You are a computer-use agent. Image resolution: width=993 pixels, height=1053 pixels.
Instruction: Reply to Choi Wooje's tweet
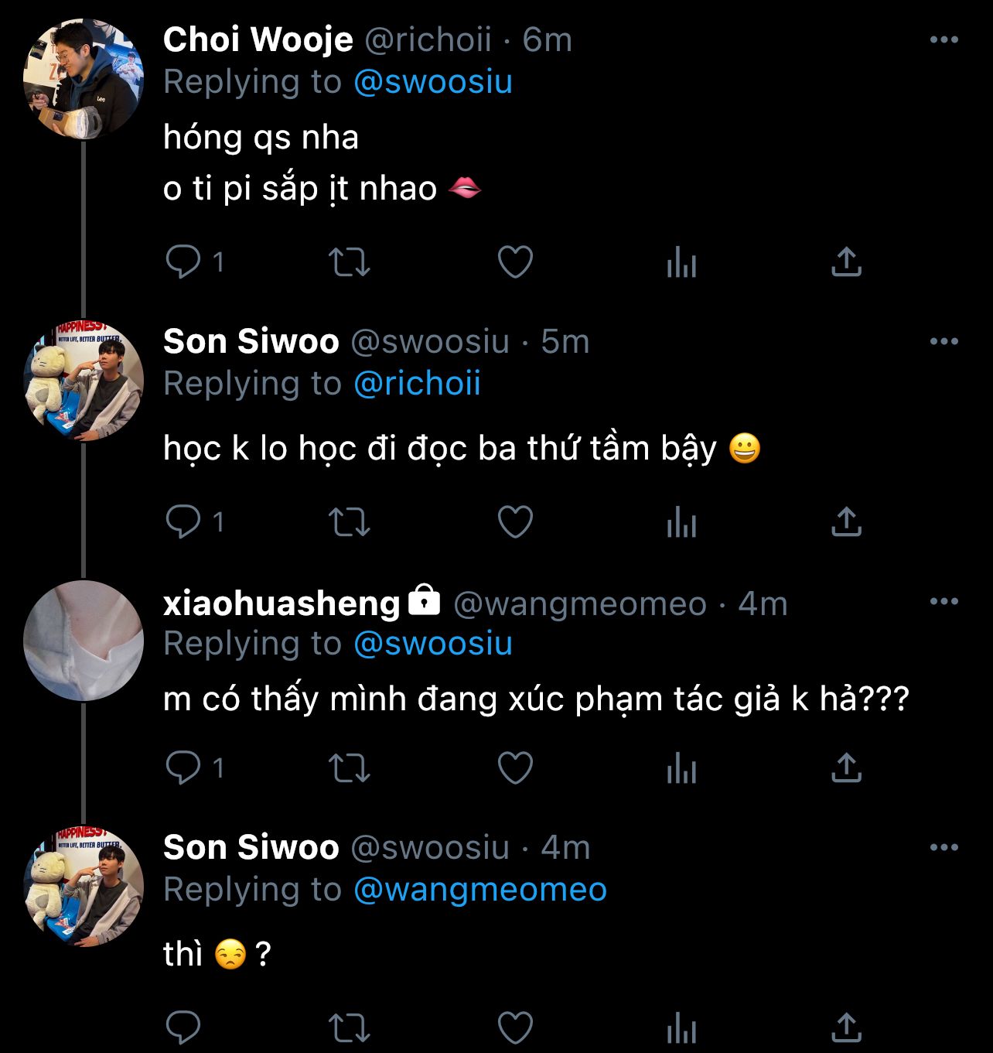coord(183,262)
